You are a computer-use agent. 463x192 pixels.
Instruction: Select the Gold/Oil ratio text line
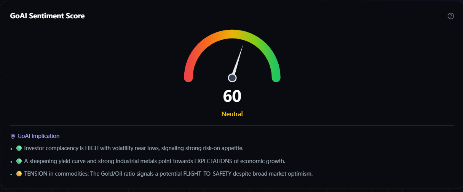pos(168,174)
